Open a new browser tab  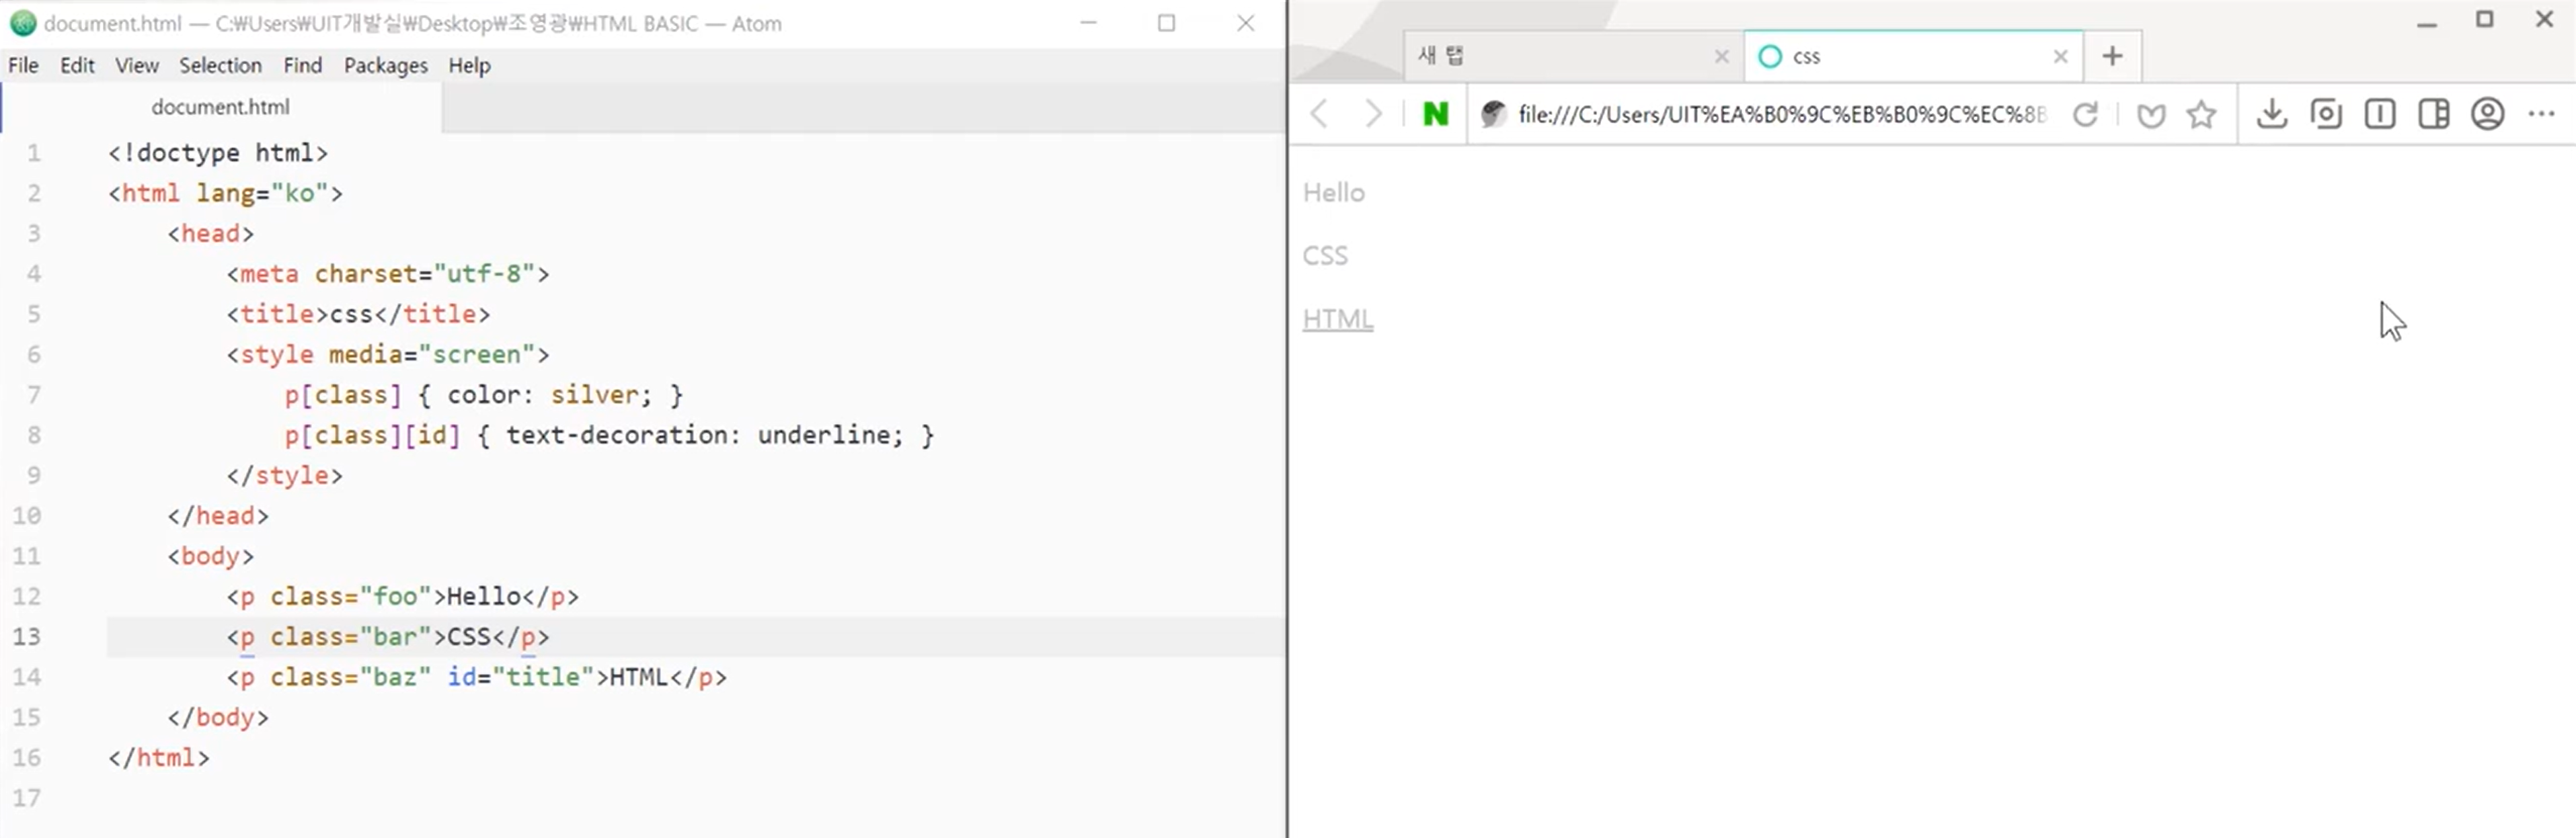coord(2112,56)
